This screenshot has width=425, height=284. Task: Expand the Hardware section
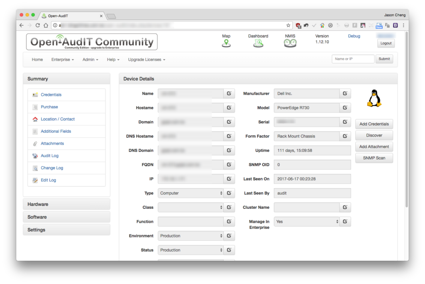66,204
